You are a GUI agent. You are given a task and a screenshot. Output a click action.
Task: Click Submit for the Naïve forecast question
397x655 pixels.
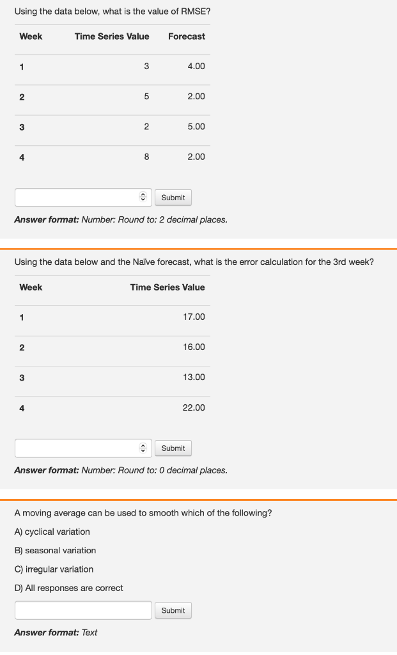173,448
